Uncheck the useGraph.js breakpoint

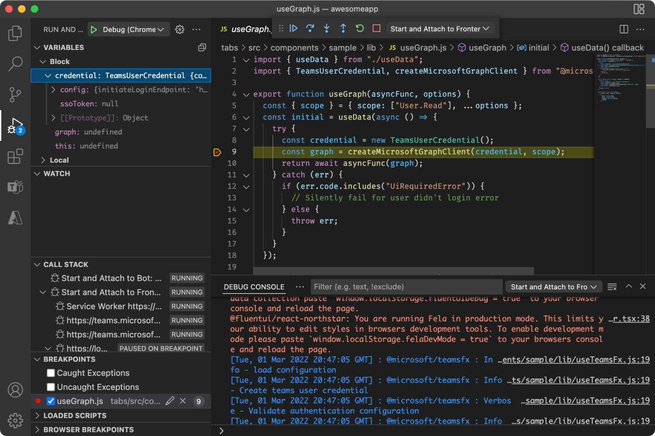point(51,401)
